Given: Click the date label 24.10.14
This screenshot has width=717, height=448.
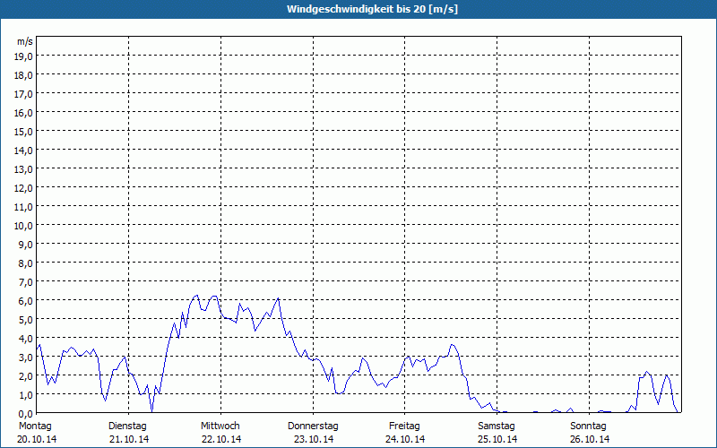Looking at the screenshot, I should [x=405, y=439].
